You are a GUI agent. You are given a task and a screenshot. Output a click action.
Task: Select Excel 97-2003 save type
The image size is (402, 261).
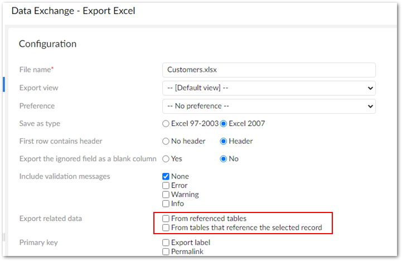pyautogui.click(x=166, y=123)
